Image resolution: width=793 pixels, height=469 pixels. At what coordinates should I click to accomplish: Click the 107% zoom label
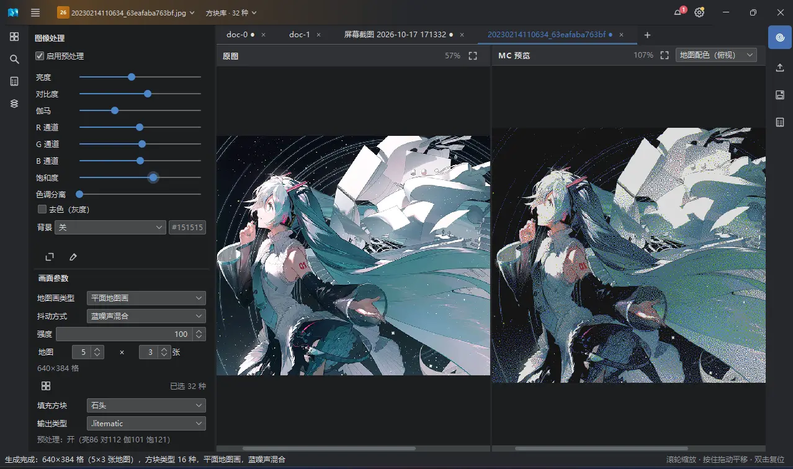tap(643, 55)
